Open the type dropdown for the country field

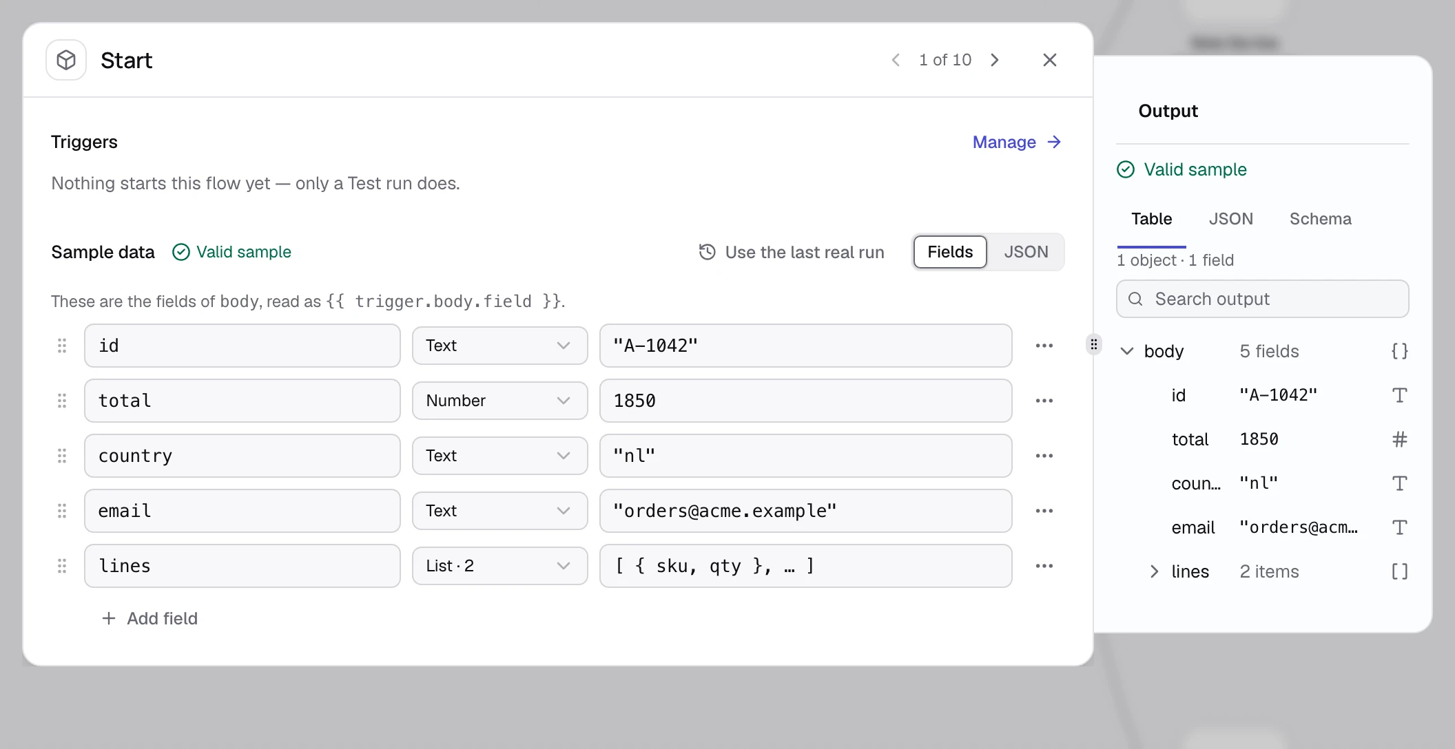click(x=499, y=456)
